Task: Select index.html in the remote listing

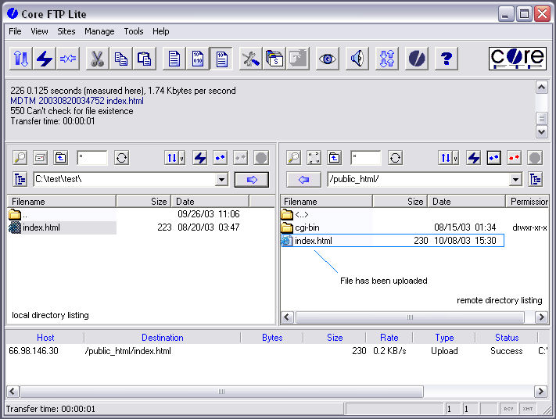Action: 313,241
